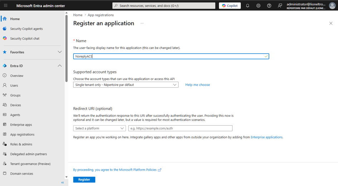Image resolution: width=338 pixels, height=186 pixels.
Task: Click the external link icon beside Platform Policies
Action: [160, 170]
